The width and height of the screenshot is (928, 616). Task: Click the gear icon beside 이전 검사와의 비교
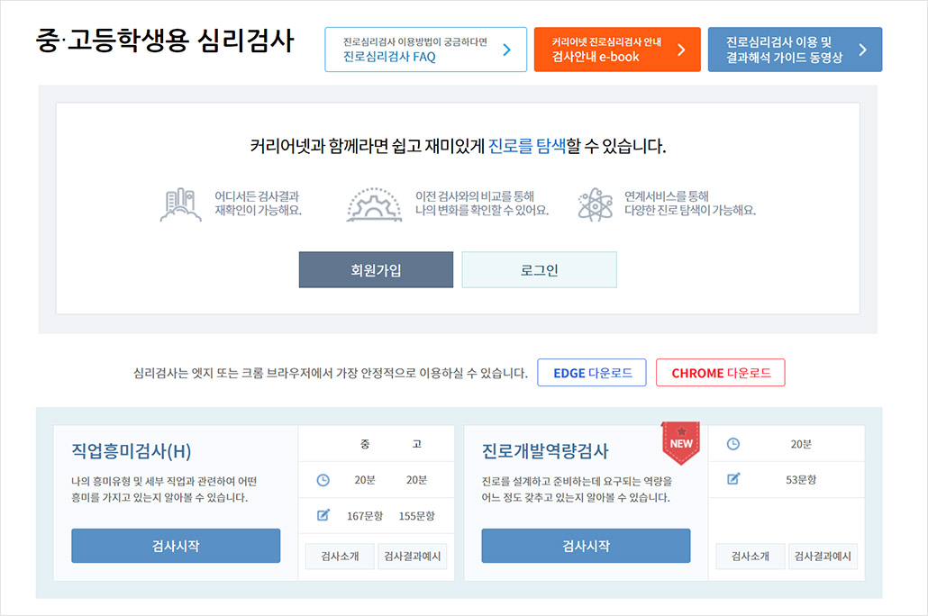coord(374,204)
